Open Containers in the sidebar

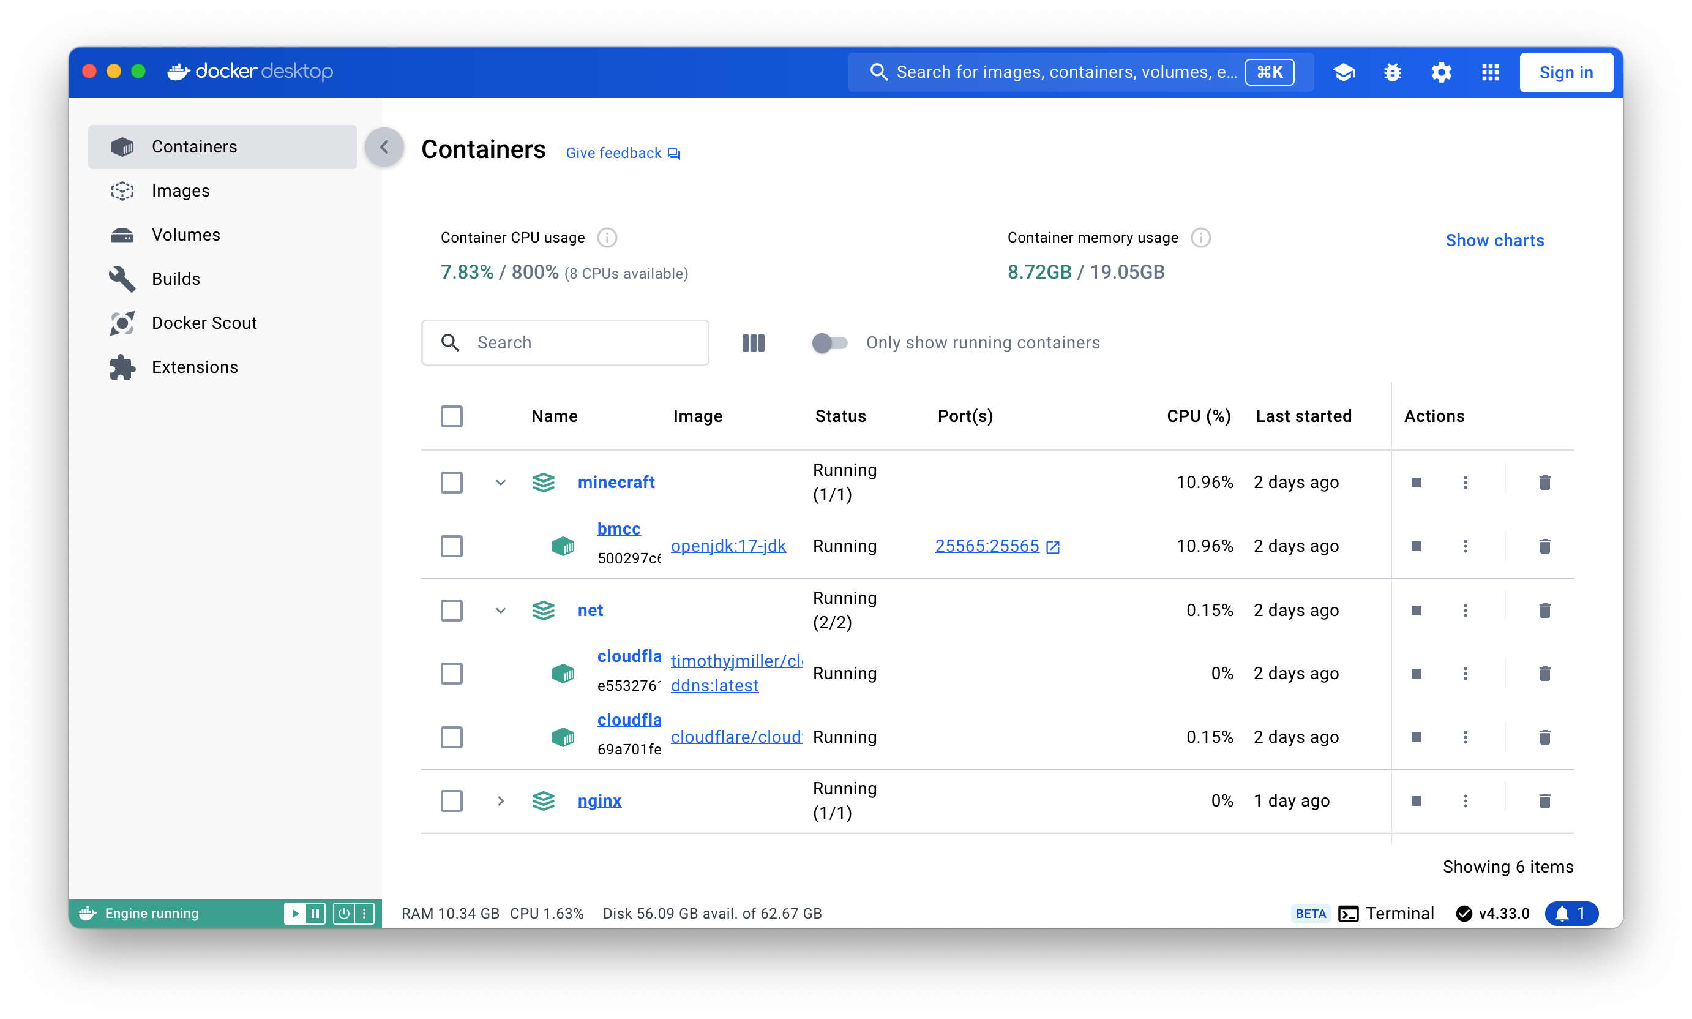click(222, 146)
